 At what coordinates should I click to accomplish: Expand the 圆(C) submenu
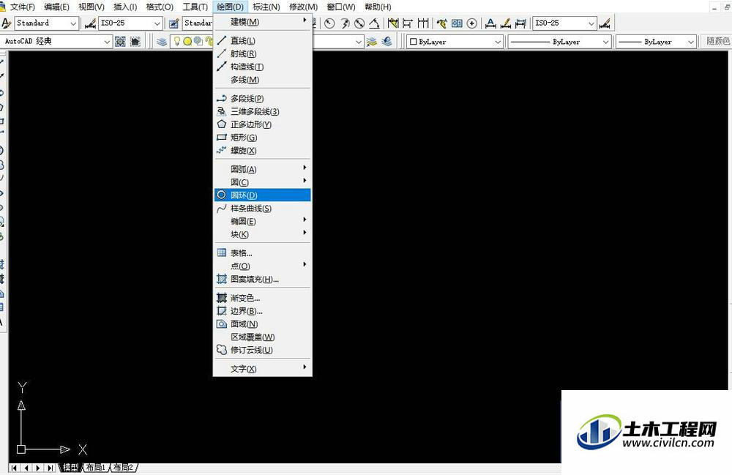click(262, 182)
